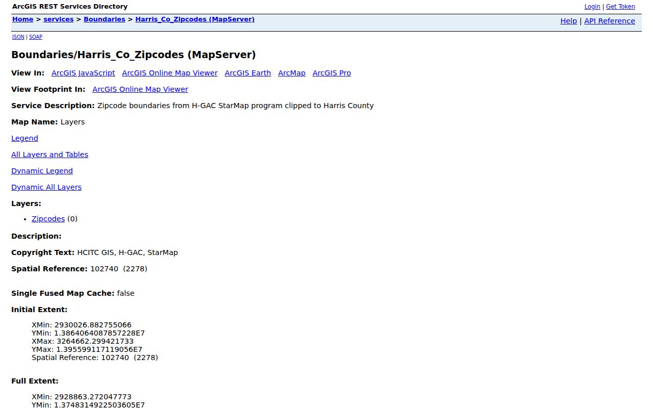Click the XMax value 3264662.299421733
The width and height of the screenshot is (653, 408).
click(95, 341)
